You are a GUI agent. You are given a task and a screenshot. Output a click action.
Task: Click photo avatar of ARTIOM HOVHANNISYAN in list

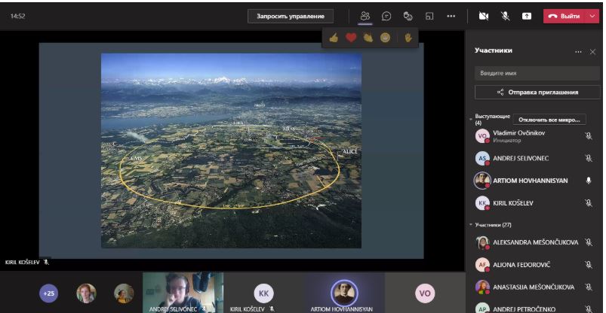[482, 181]
